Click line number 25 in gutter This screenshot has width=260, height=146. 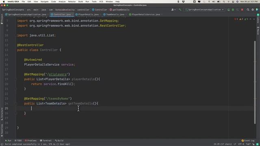click(x=6, y=108)
